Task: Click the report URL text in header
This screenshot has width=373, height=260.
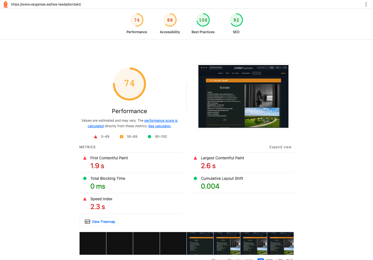Action: [x=46, y=4]
